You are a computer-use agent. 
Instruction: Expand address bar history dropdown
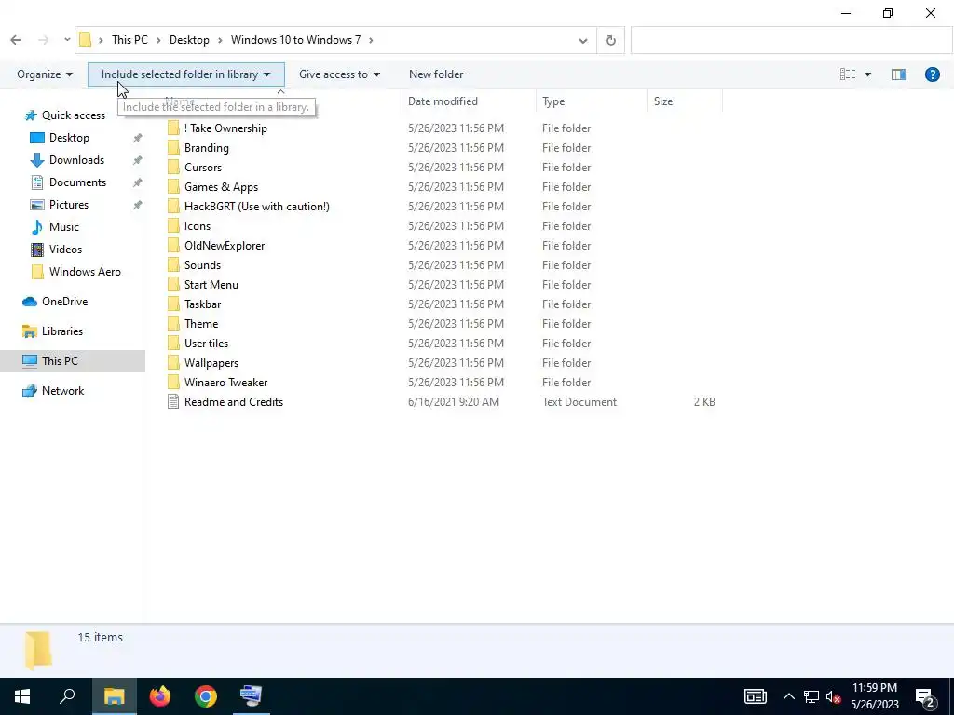[x=583, y=41]
